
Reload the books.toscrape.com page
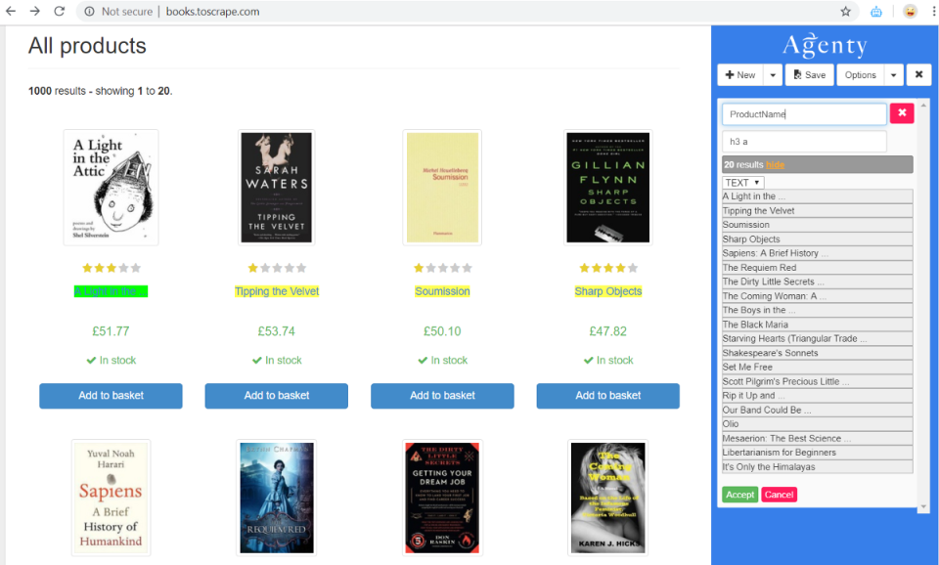point(60,13)
